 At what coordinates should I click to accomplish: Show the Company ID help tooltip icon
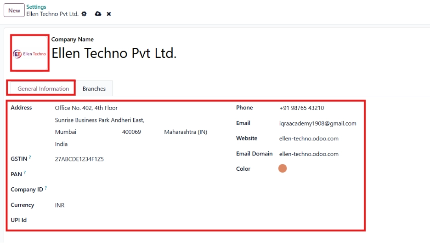[46, 188]
